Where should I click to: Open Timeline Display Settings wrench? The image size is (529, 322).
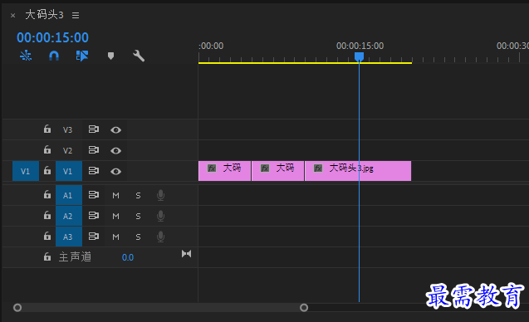(x=139, y=56)
